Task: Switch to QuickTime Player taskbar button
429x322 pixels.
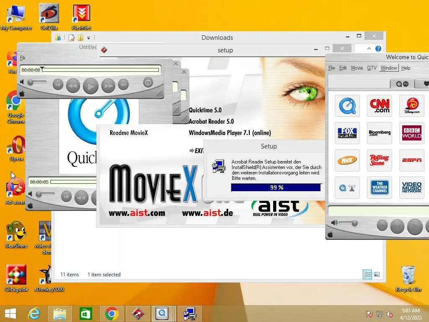Action: (x=162, y=314)
